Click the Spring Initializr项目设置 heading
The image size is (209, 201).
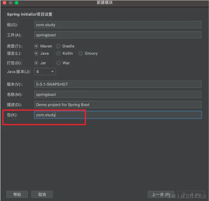click(x=29, y=14)
